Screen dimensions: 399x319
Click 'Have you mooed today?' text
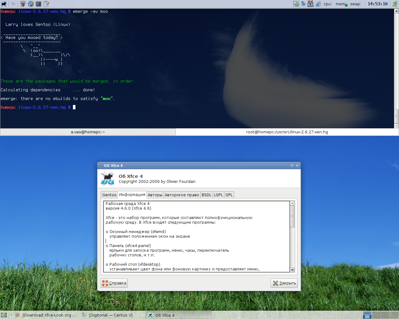click(32, 38)
